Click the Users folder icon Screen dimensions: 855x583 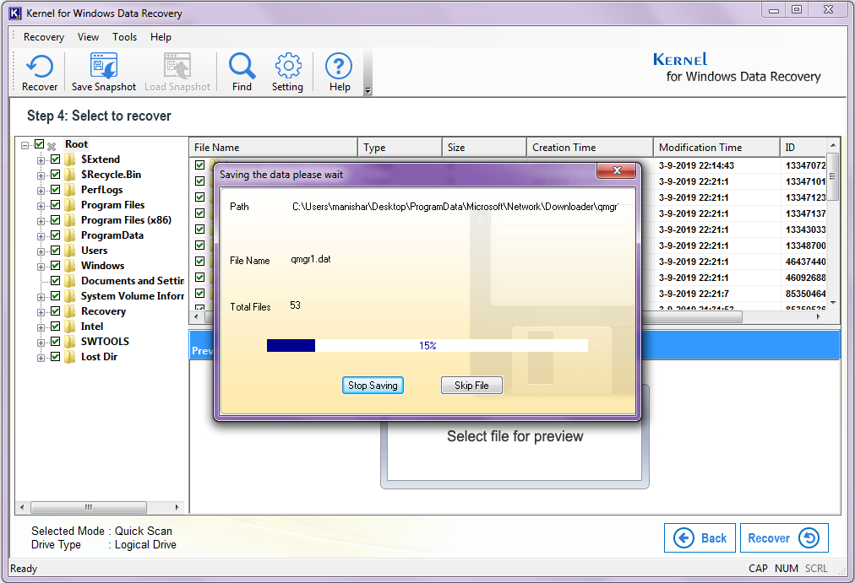[70, 251]
